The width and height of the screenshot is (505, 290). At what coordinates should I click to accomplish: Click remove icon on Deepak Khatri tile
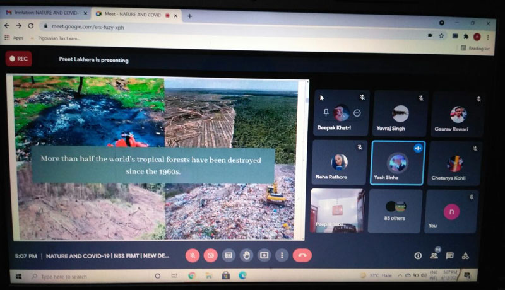click(357, 113)
